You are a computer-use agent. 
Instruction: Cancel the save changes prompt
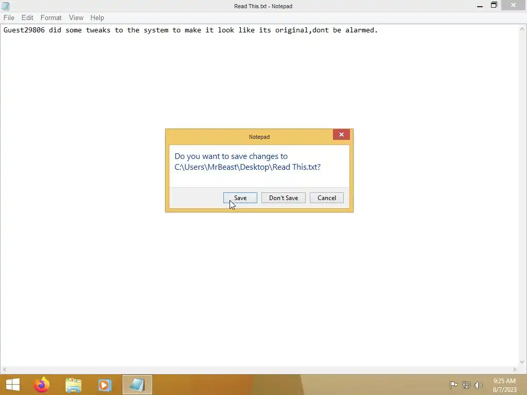(327, 198)
